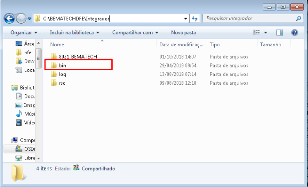The image size is (308, 187).
Task: Expand the address bar history dropdown
Action: (186, 19)
